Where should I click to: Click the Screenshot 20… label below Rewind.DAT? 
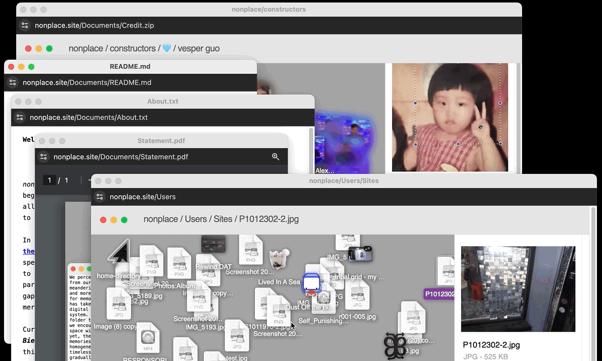coord(250,272)
